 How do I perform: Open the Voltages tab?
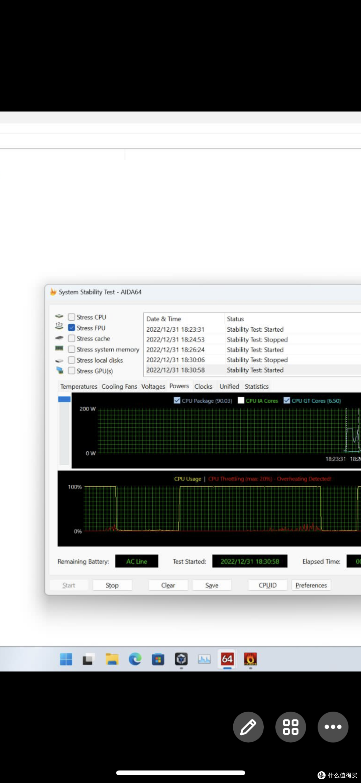(153, 386)
